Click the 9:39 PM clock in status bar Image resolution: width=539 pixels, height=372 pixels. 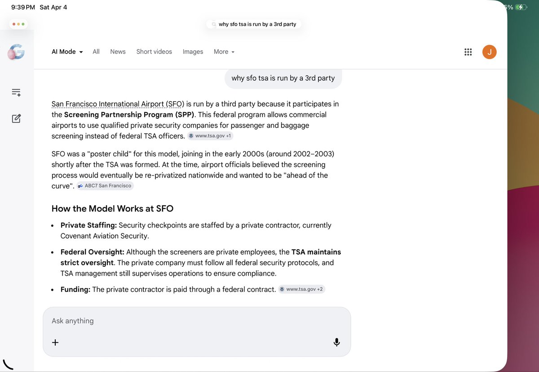(x=23, y=7)
